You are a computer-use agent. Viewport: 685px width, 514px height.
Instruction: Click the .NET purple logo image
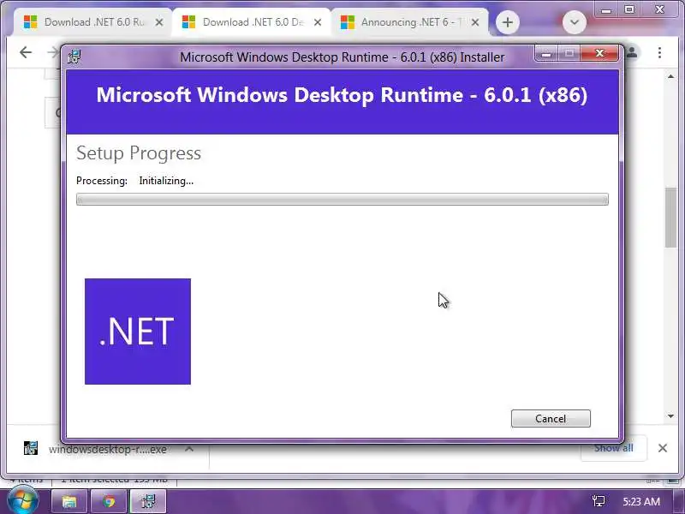(x=138, y=332)
